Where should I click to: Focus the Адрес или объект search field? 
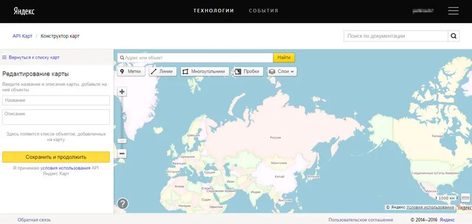click(x=195, y=57)
